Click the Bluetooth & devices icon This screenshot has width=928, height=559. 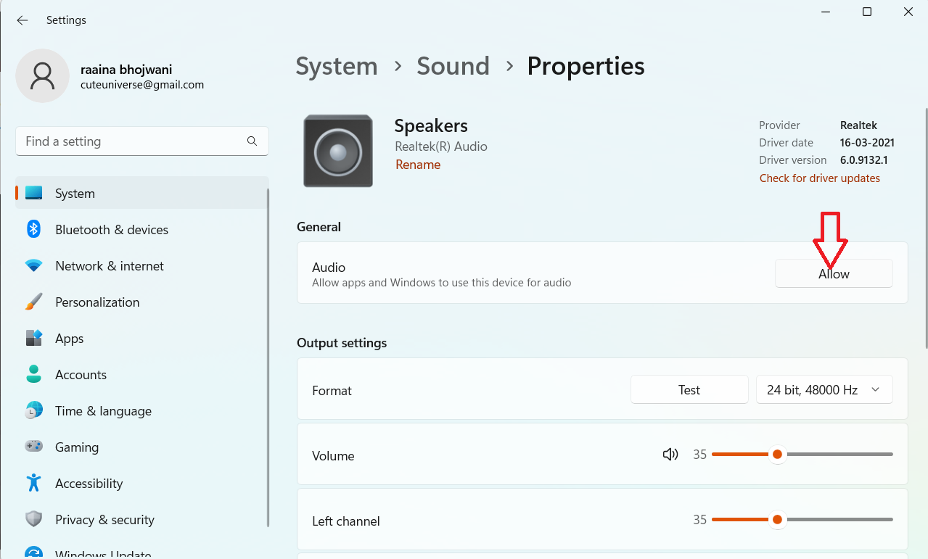click(x=34, y=230)
